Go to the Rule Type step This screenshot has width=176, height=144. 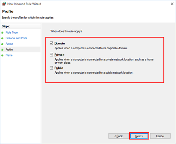tap(12, 33)
